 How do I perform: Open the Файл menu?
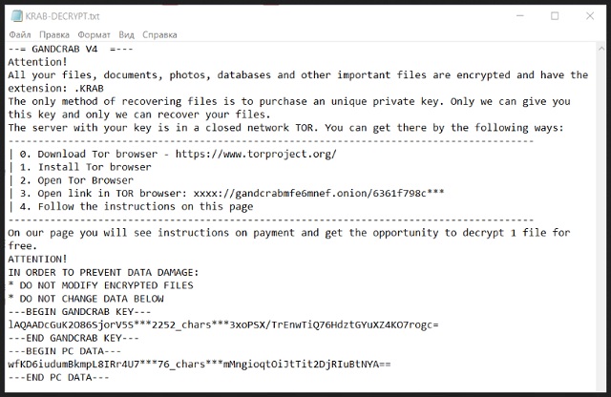pos(20,35)
